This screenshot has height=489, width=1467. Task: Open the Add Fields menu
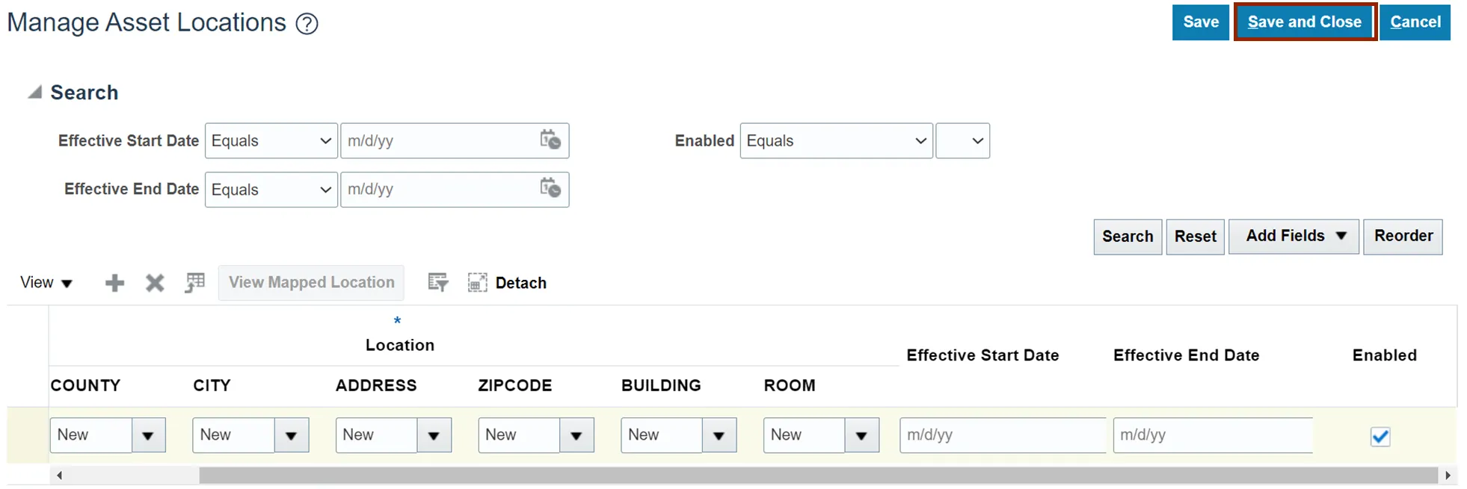click(1294, 237)
